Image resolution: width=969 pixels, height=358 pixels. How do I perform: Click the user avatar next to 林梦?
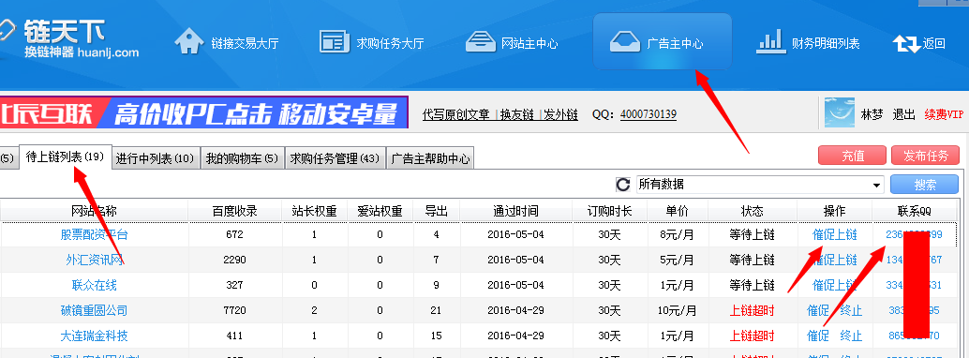coord(840,112)
